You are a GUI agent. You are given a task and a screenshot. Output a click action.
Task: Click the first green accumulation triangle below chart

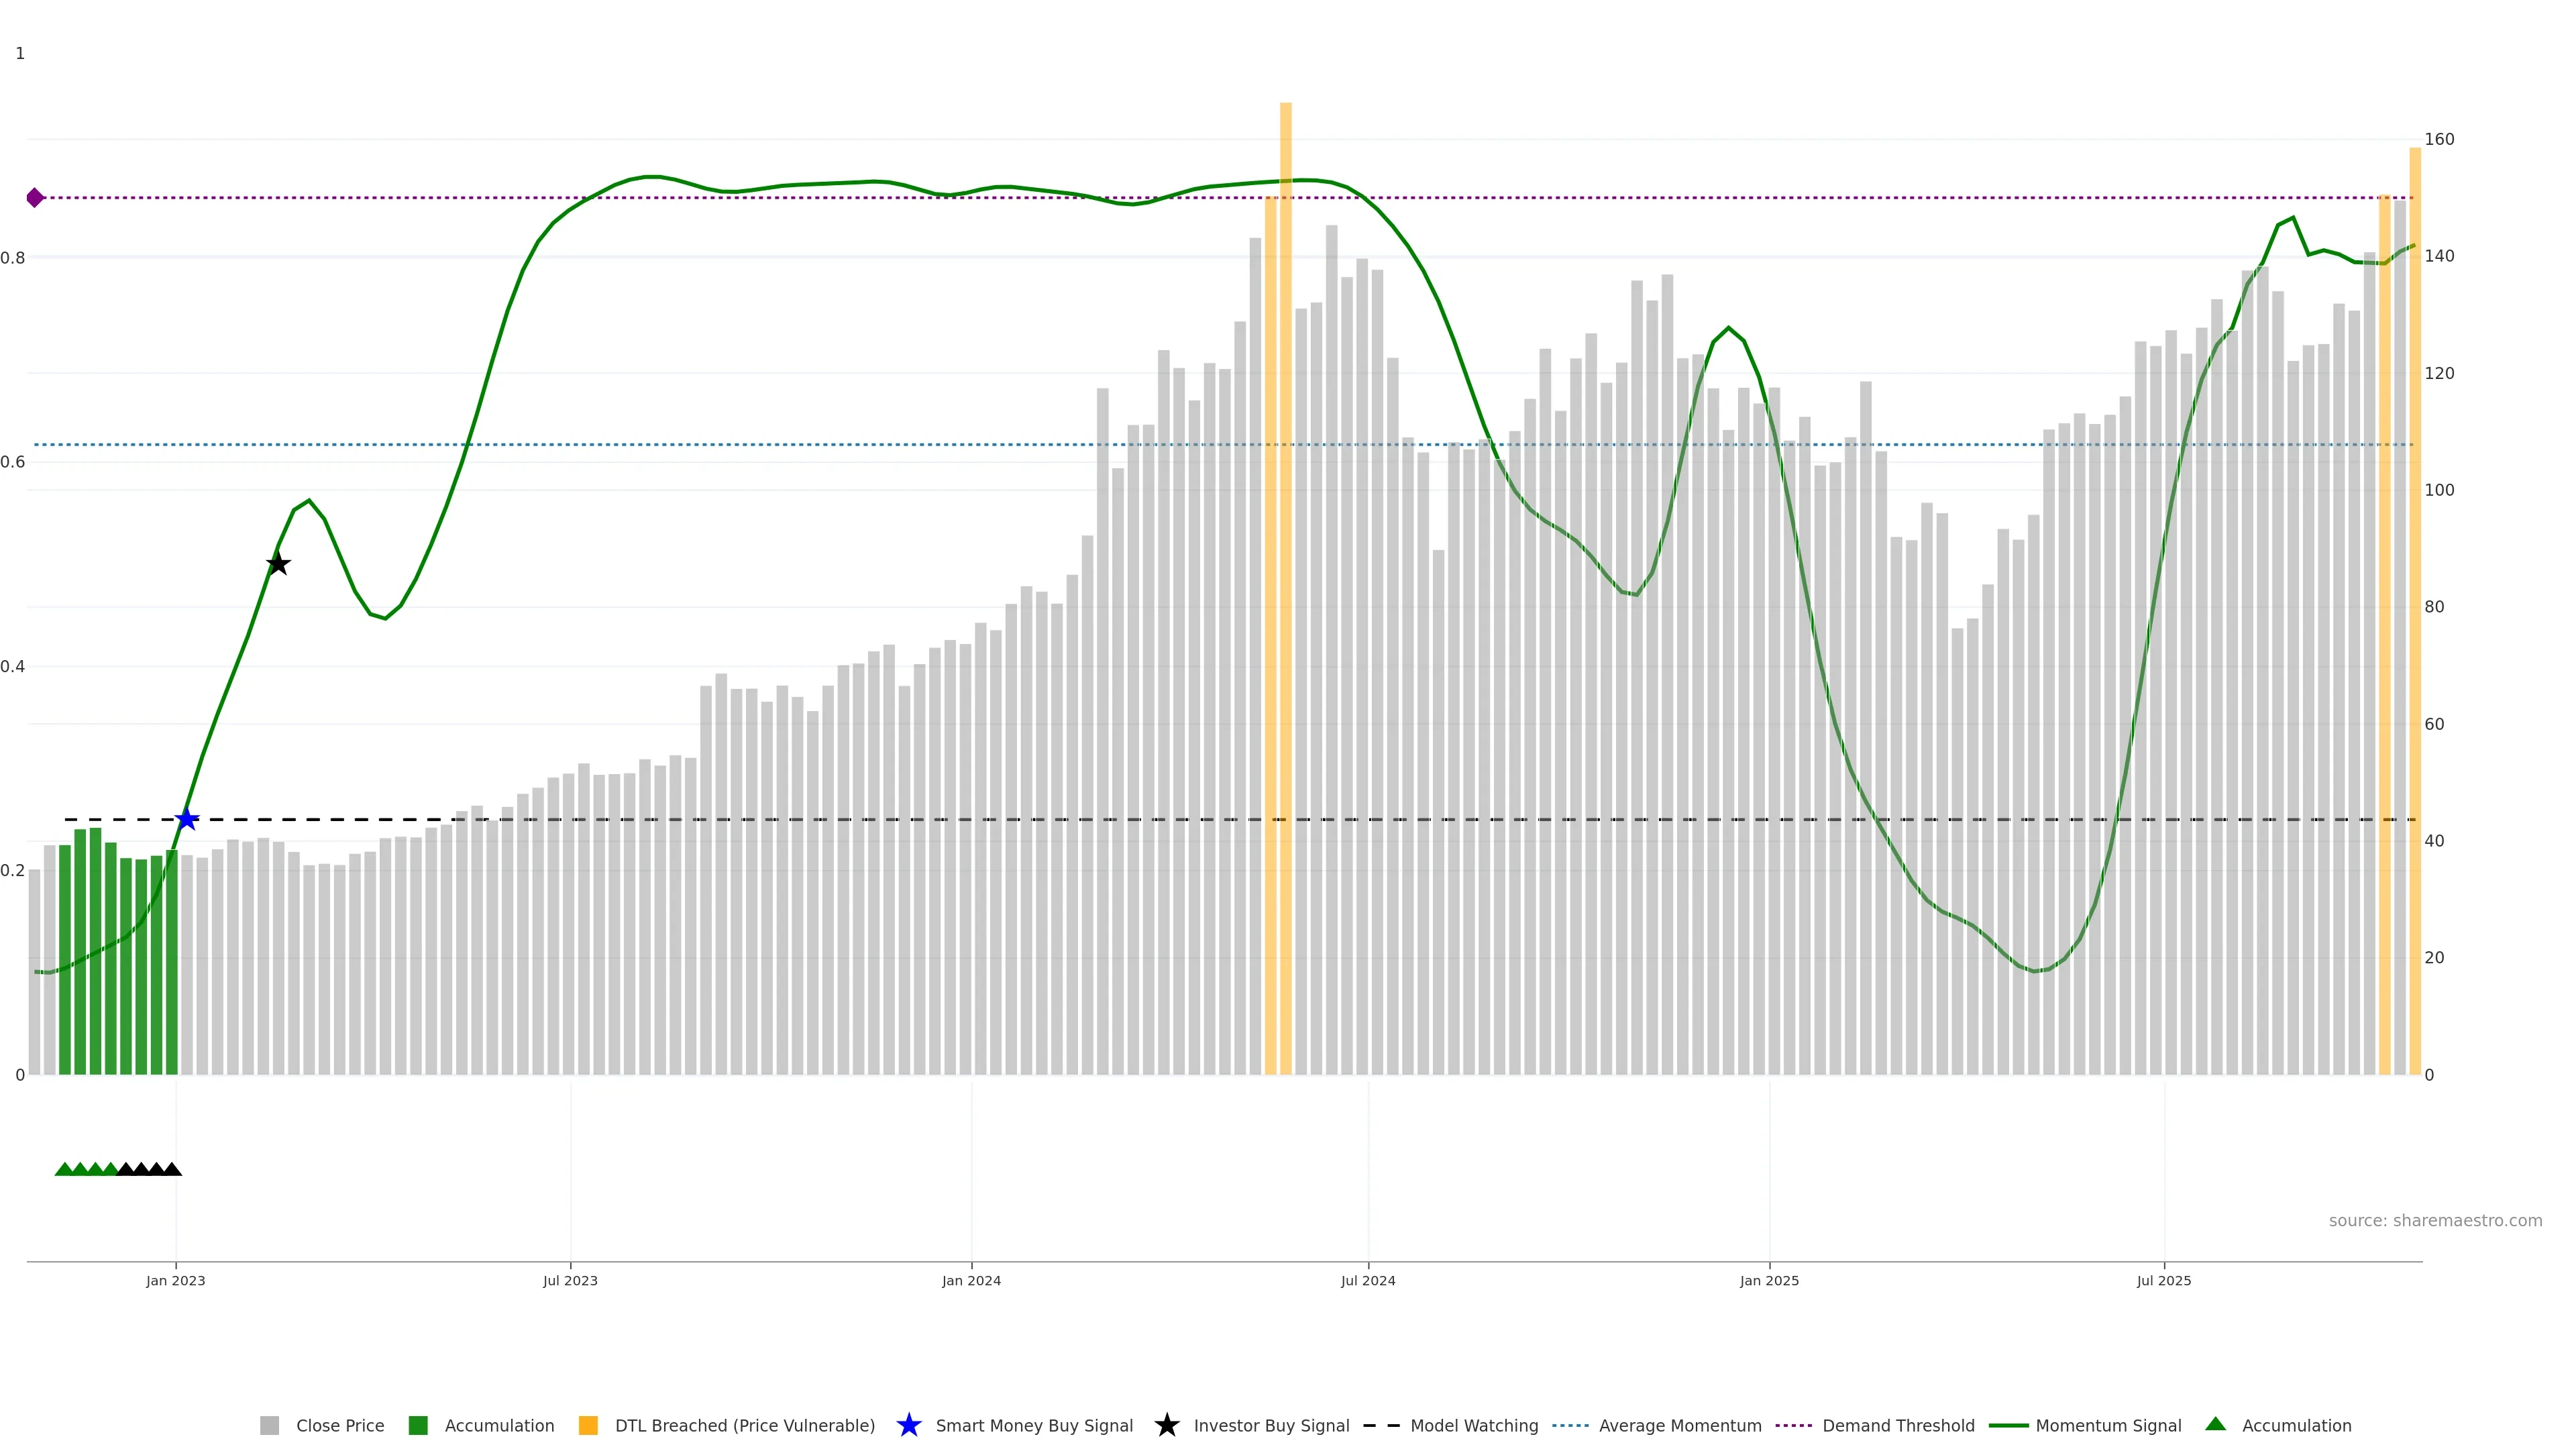(x=64, y=1169)
